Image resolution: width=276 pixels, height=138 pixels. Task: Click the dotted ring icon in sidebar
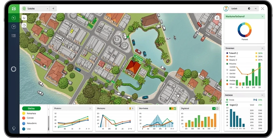click(14, 69)
